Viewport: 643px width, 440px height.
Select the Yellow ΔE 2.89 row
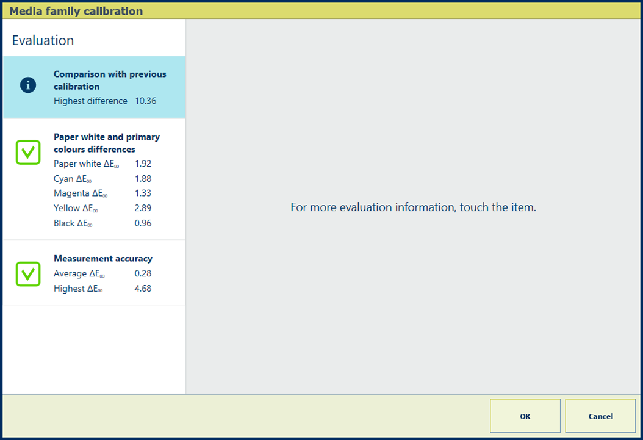pyautogui.click(x=102, y=208)
